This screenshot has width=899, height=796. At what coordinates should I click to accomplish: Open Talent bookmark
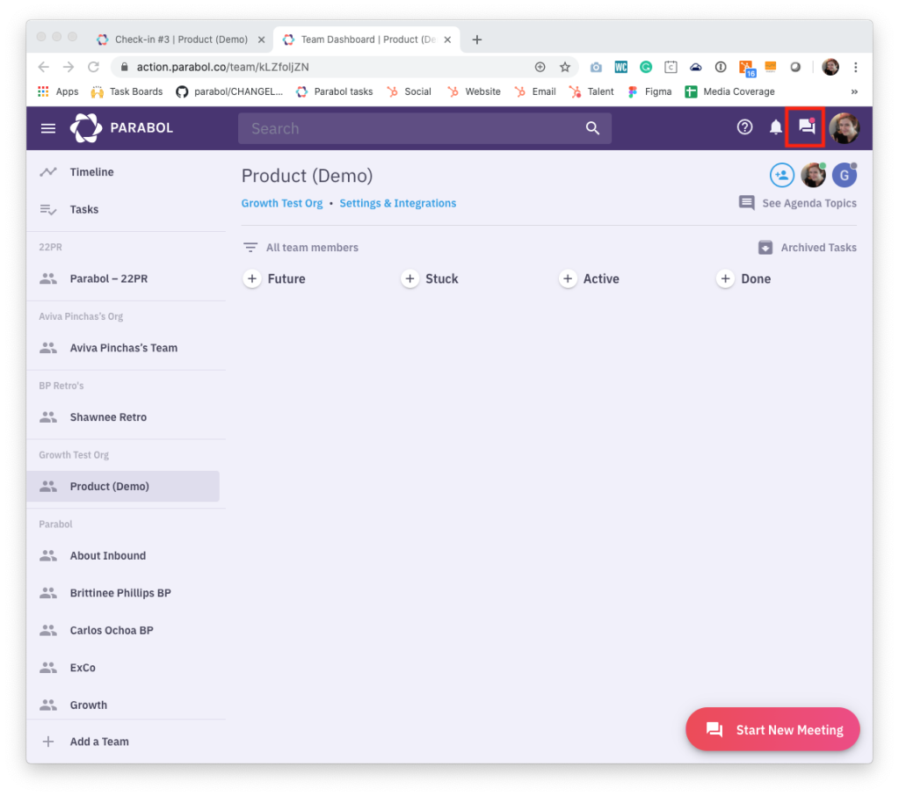click(x=591, y=91)
